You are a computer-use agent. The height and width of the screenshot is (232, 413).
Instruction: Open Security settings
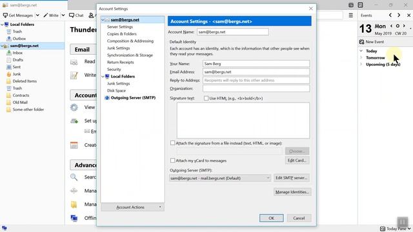pyautogui.click(x=114, y=70)
